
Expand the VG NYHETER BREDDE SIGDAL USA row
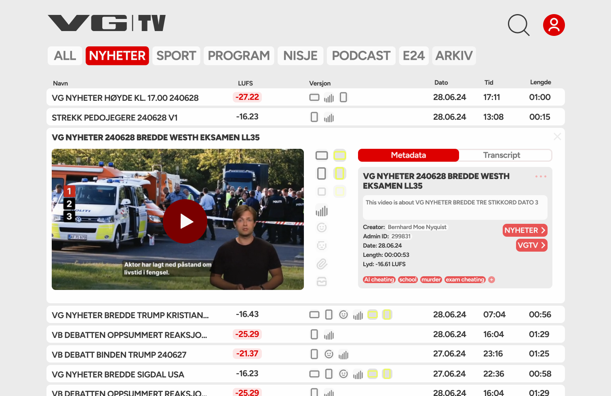pos(305,374)
